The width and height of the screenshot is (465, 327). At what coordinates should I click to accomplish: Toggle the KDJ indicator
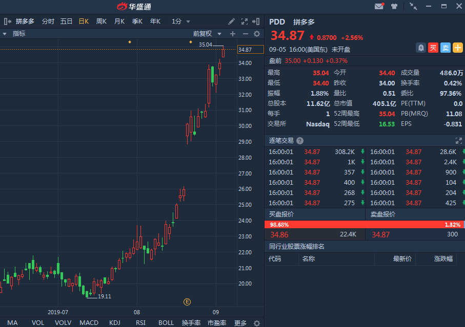coord(115,323)
